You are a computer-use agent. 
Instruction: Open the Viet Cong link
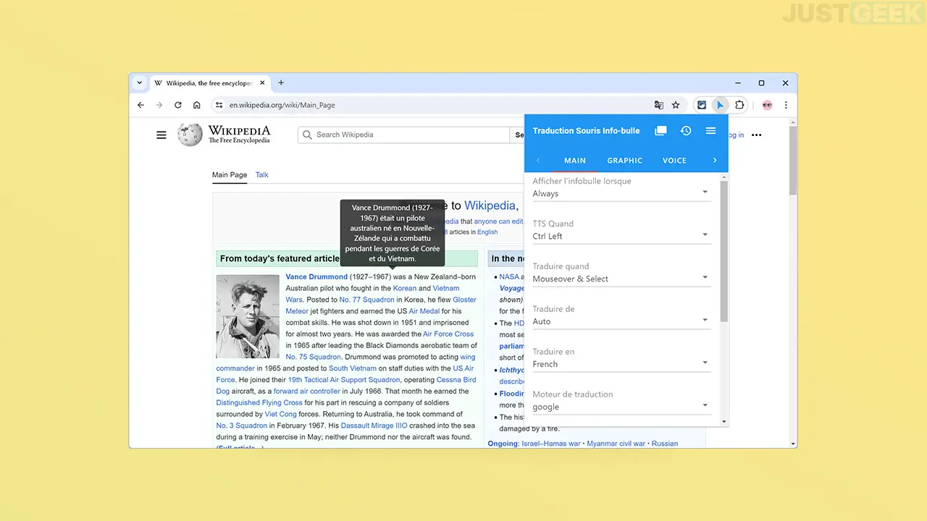(x=281, y=415)
